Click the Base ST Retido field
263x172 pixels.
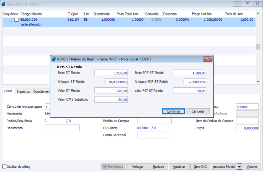point(111,73)
